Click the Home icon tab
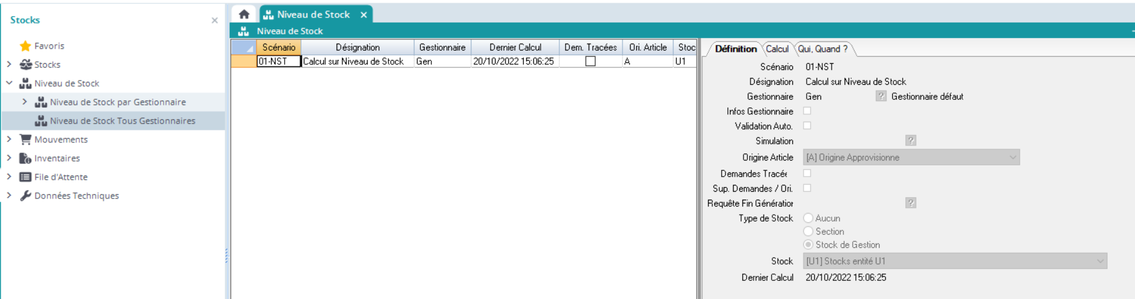This screenshot has height=299, width=1135. point(244,14)
